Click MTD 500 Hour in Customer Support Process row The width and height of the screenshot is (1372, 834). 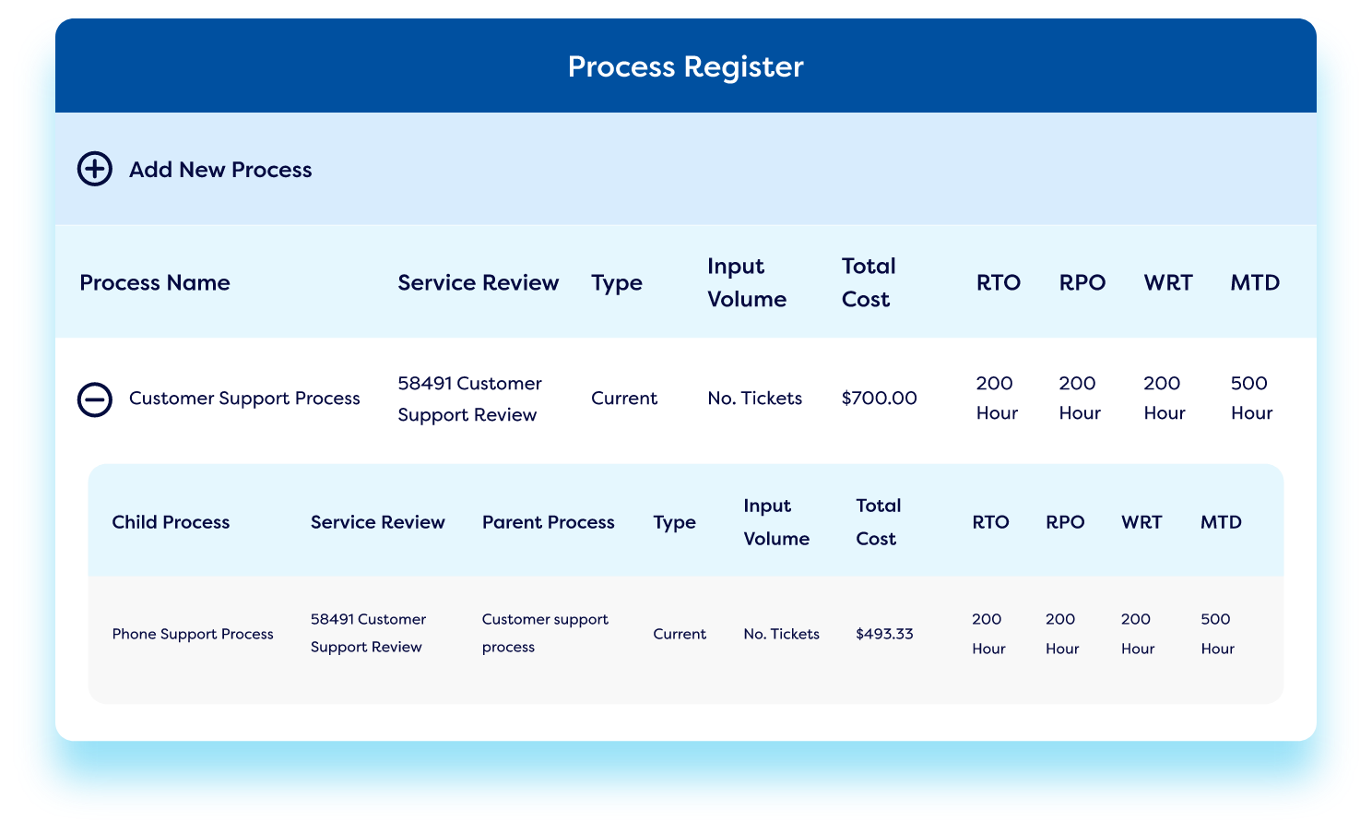1251,398
